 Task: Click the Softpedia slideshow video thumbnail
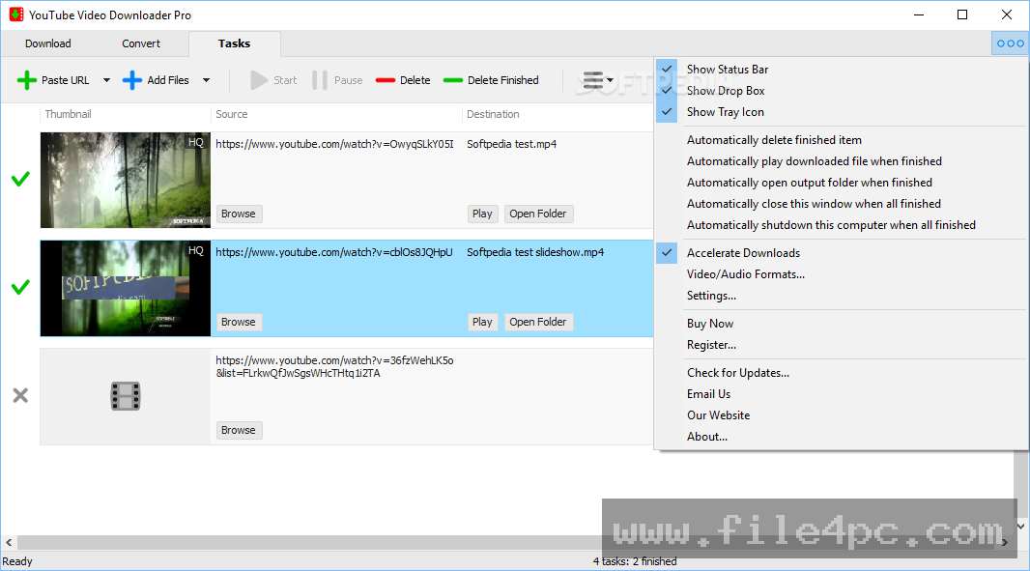tap(126, 289)
